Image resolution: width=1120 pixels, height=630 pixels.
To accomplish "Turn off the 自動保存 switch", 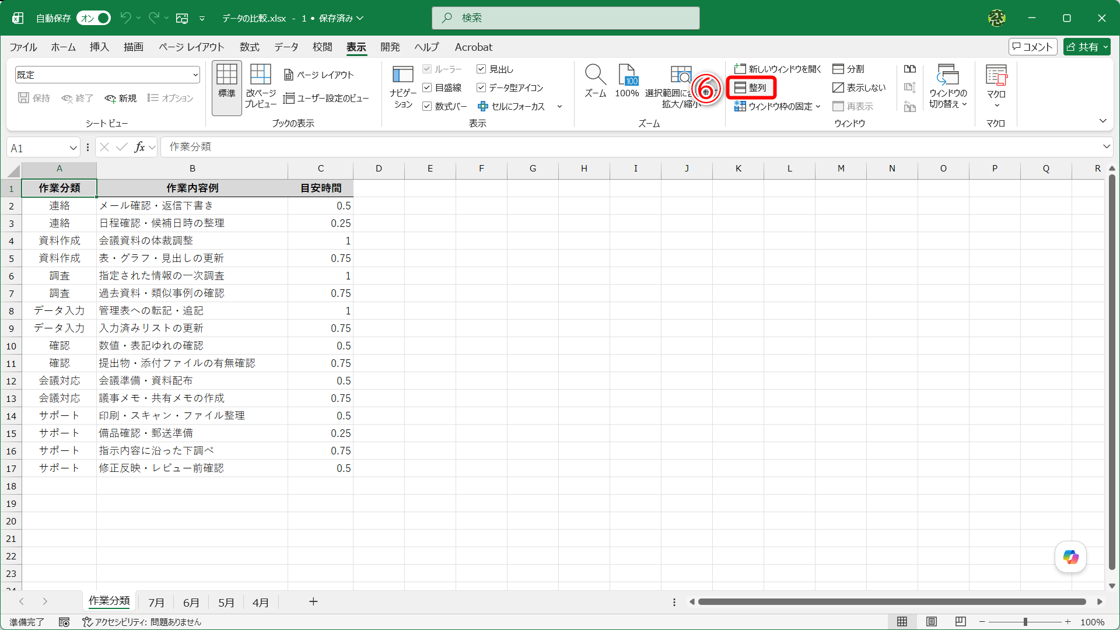I will click(94, 18).
